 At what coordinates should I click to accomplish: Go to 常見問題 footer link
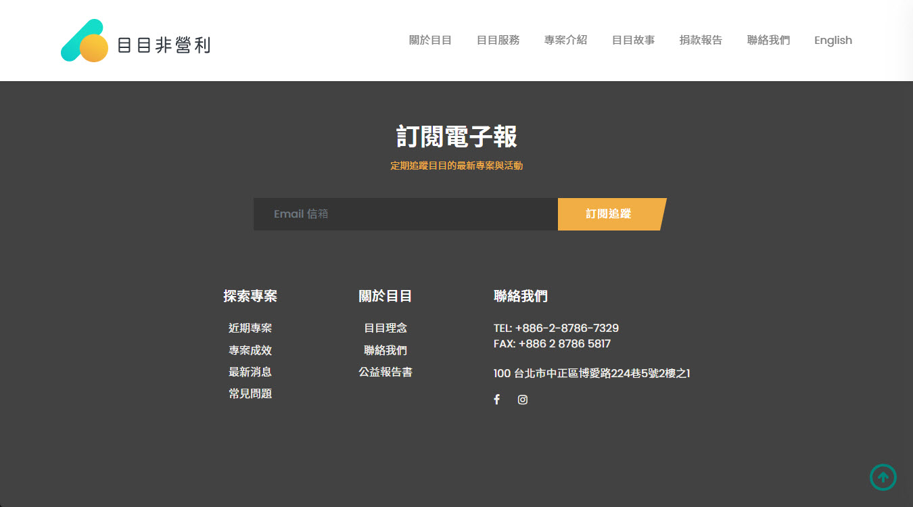(250, 393)
